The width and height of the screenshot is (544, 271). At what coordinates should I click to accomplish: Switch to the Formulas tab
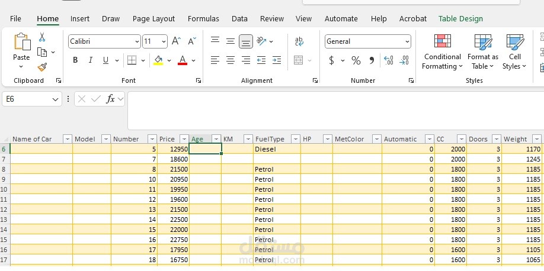click(x=203, y=19)
